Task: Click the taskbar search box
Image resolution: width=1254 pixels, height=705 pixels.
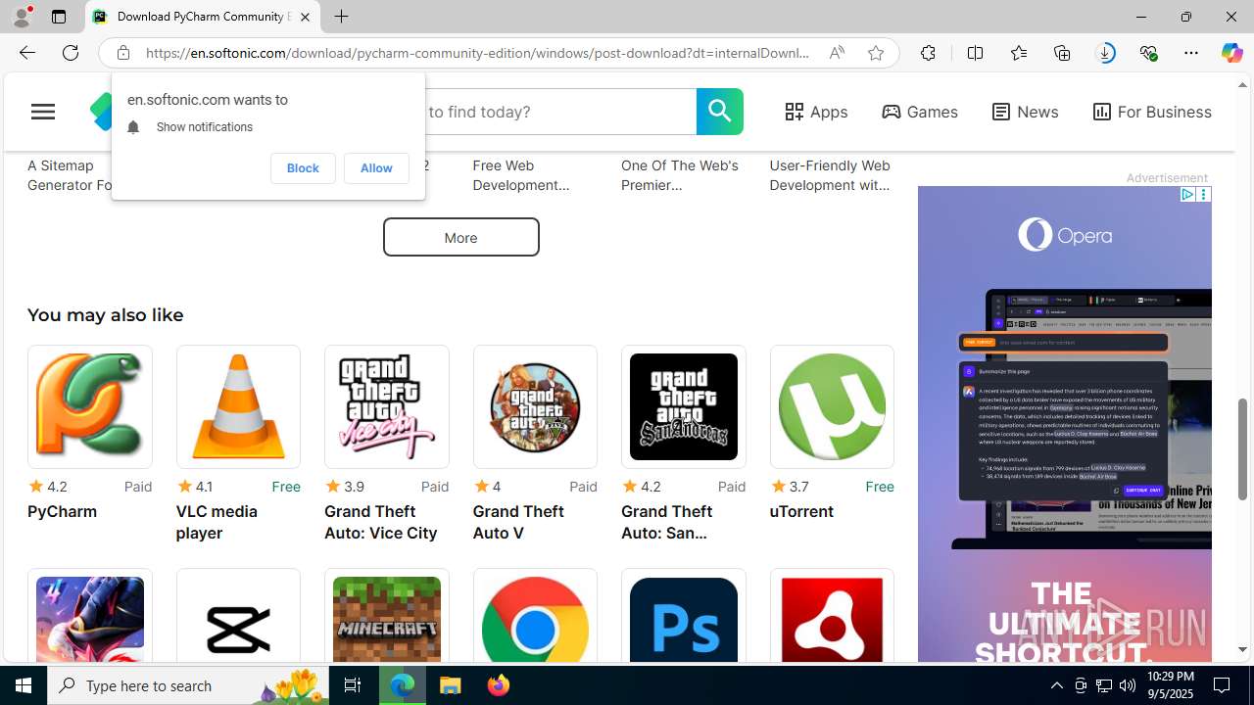Action: click(187, 685)
